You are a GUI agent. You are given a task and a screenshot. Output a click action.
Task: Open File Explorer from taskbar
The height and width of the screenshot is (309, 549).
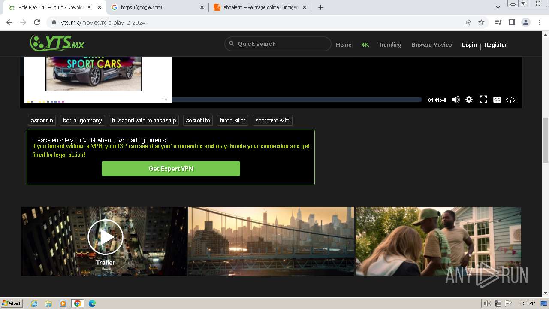coord(48,303)
